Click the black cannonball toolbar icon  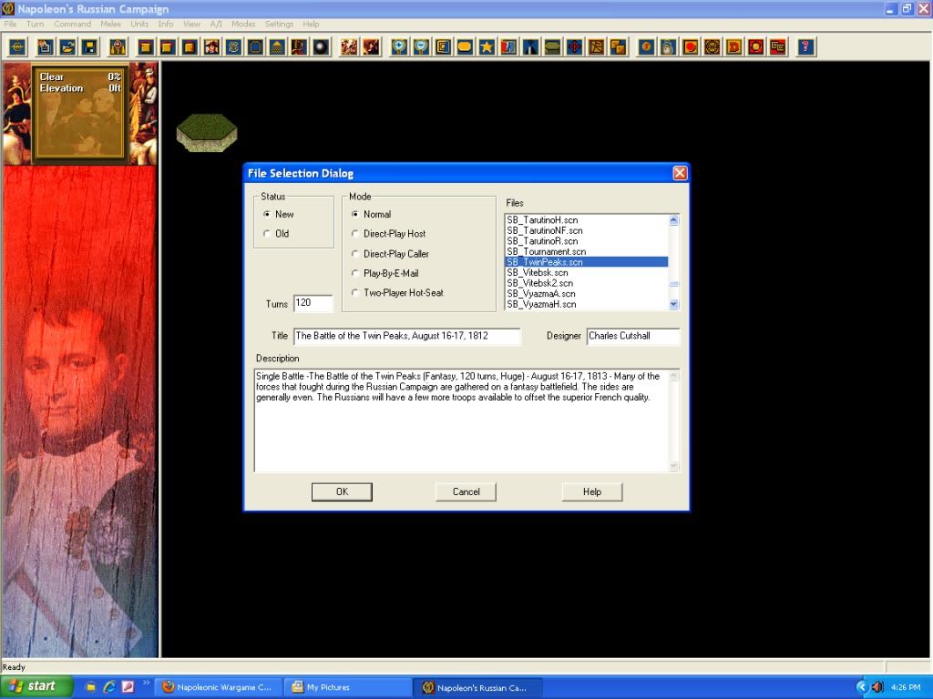point(322,47)
